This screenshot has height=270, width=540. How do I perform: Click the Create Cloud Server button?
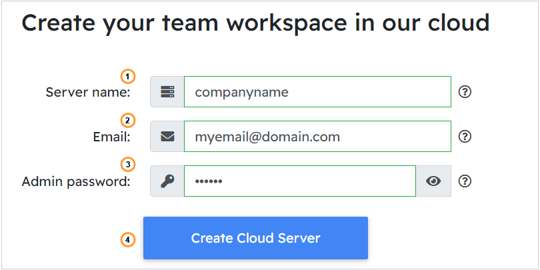pos(255,238)
